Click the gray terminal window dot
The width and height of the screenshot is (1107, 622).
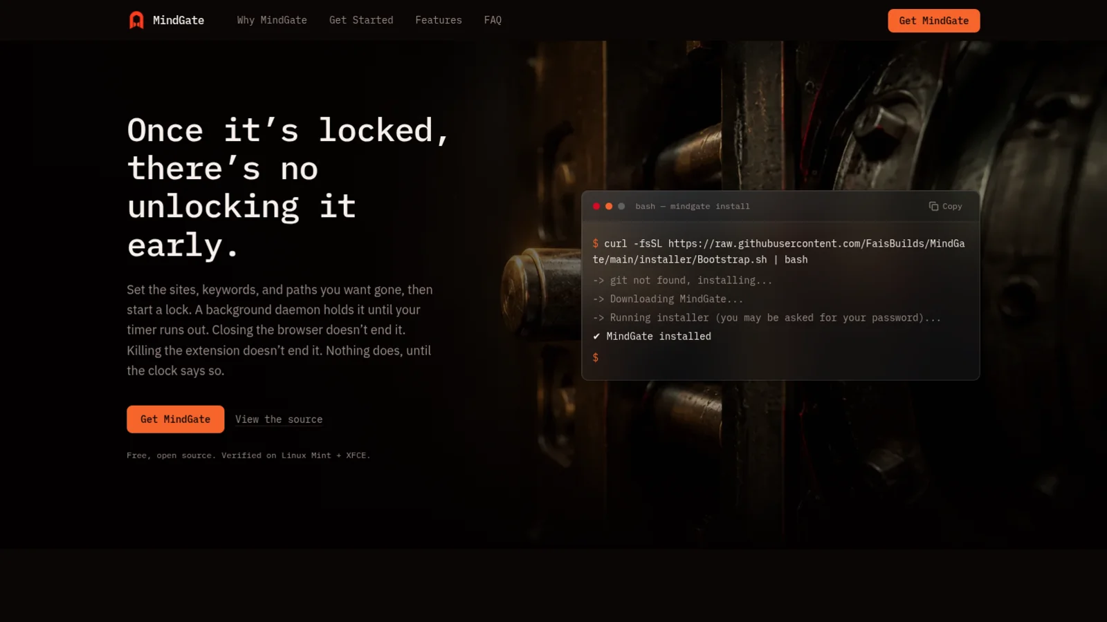[621, 206]
